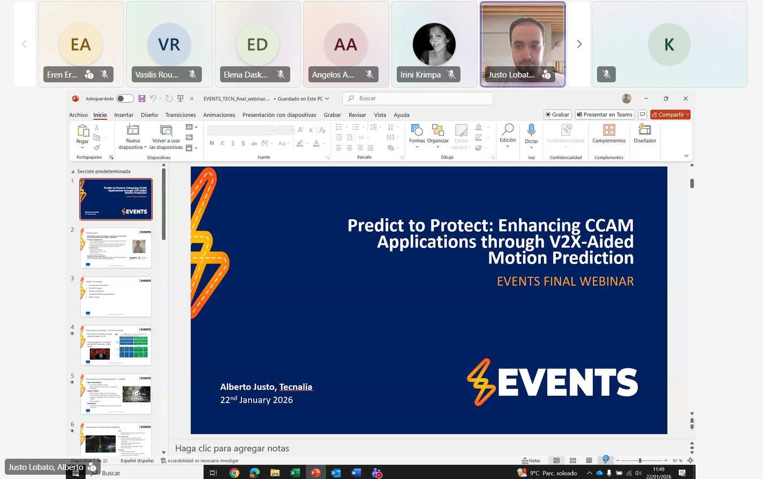Open File Explorer from the taskbar
The width and height of the screenshot is (763, 479).
click(x=275, y=473)
